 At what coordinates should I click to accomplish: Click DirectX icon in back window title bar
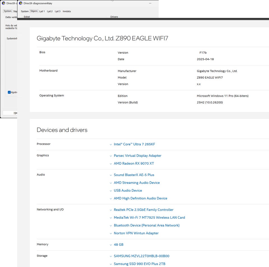tap(4, 3)
